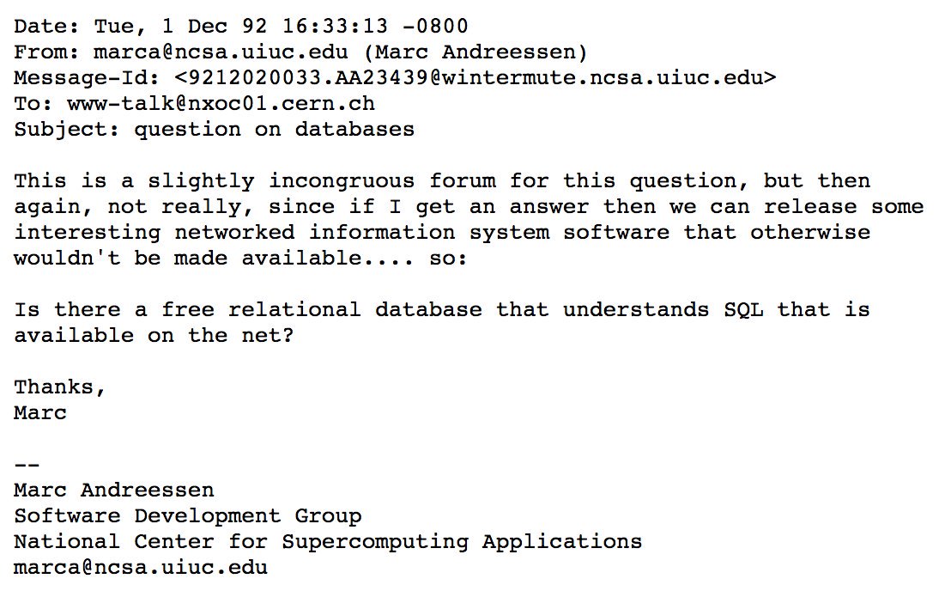Screen dimensions: 951x591
Task: Click National Center for Supercomputing Applications
Action: coord(328,542)
